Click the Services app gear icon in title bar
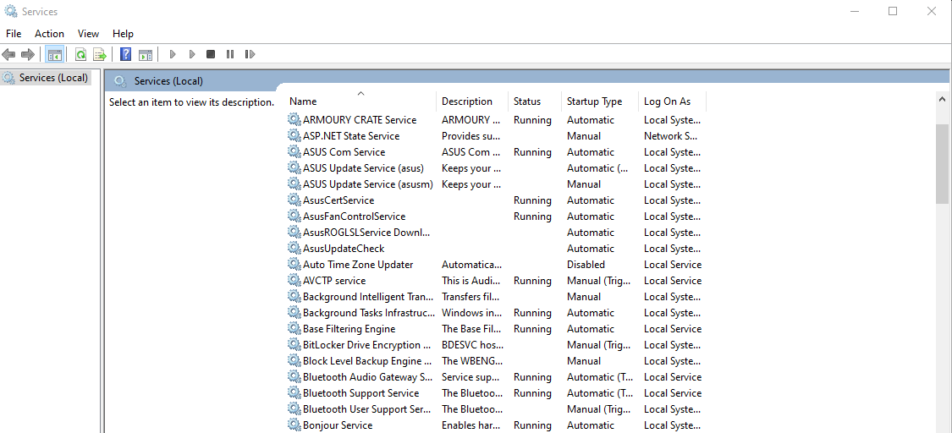This screenshot has height=433, width=952. coord(11,11)
